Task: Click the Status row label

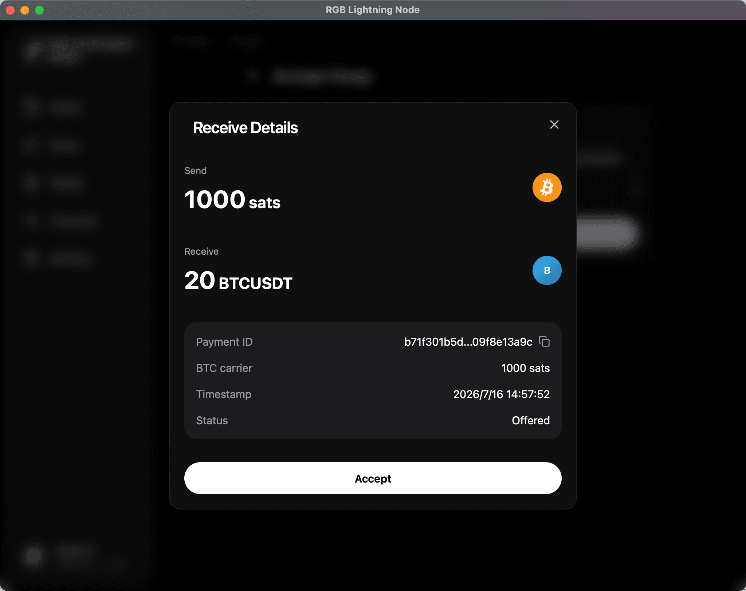Action: (212, 420)
